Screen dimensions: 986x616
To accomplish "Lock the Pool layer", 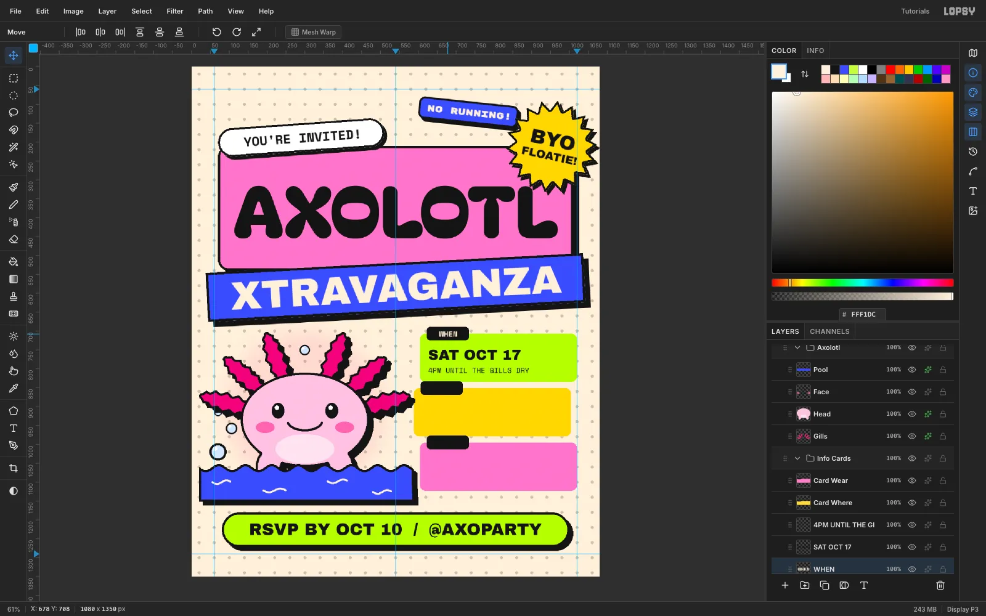I will pos(943,370).
